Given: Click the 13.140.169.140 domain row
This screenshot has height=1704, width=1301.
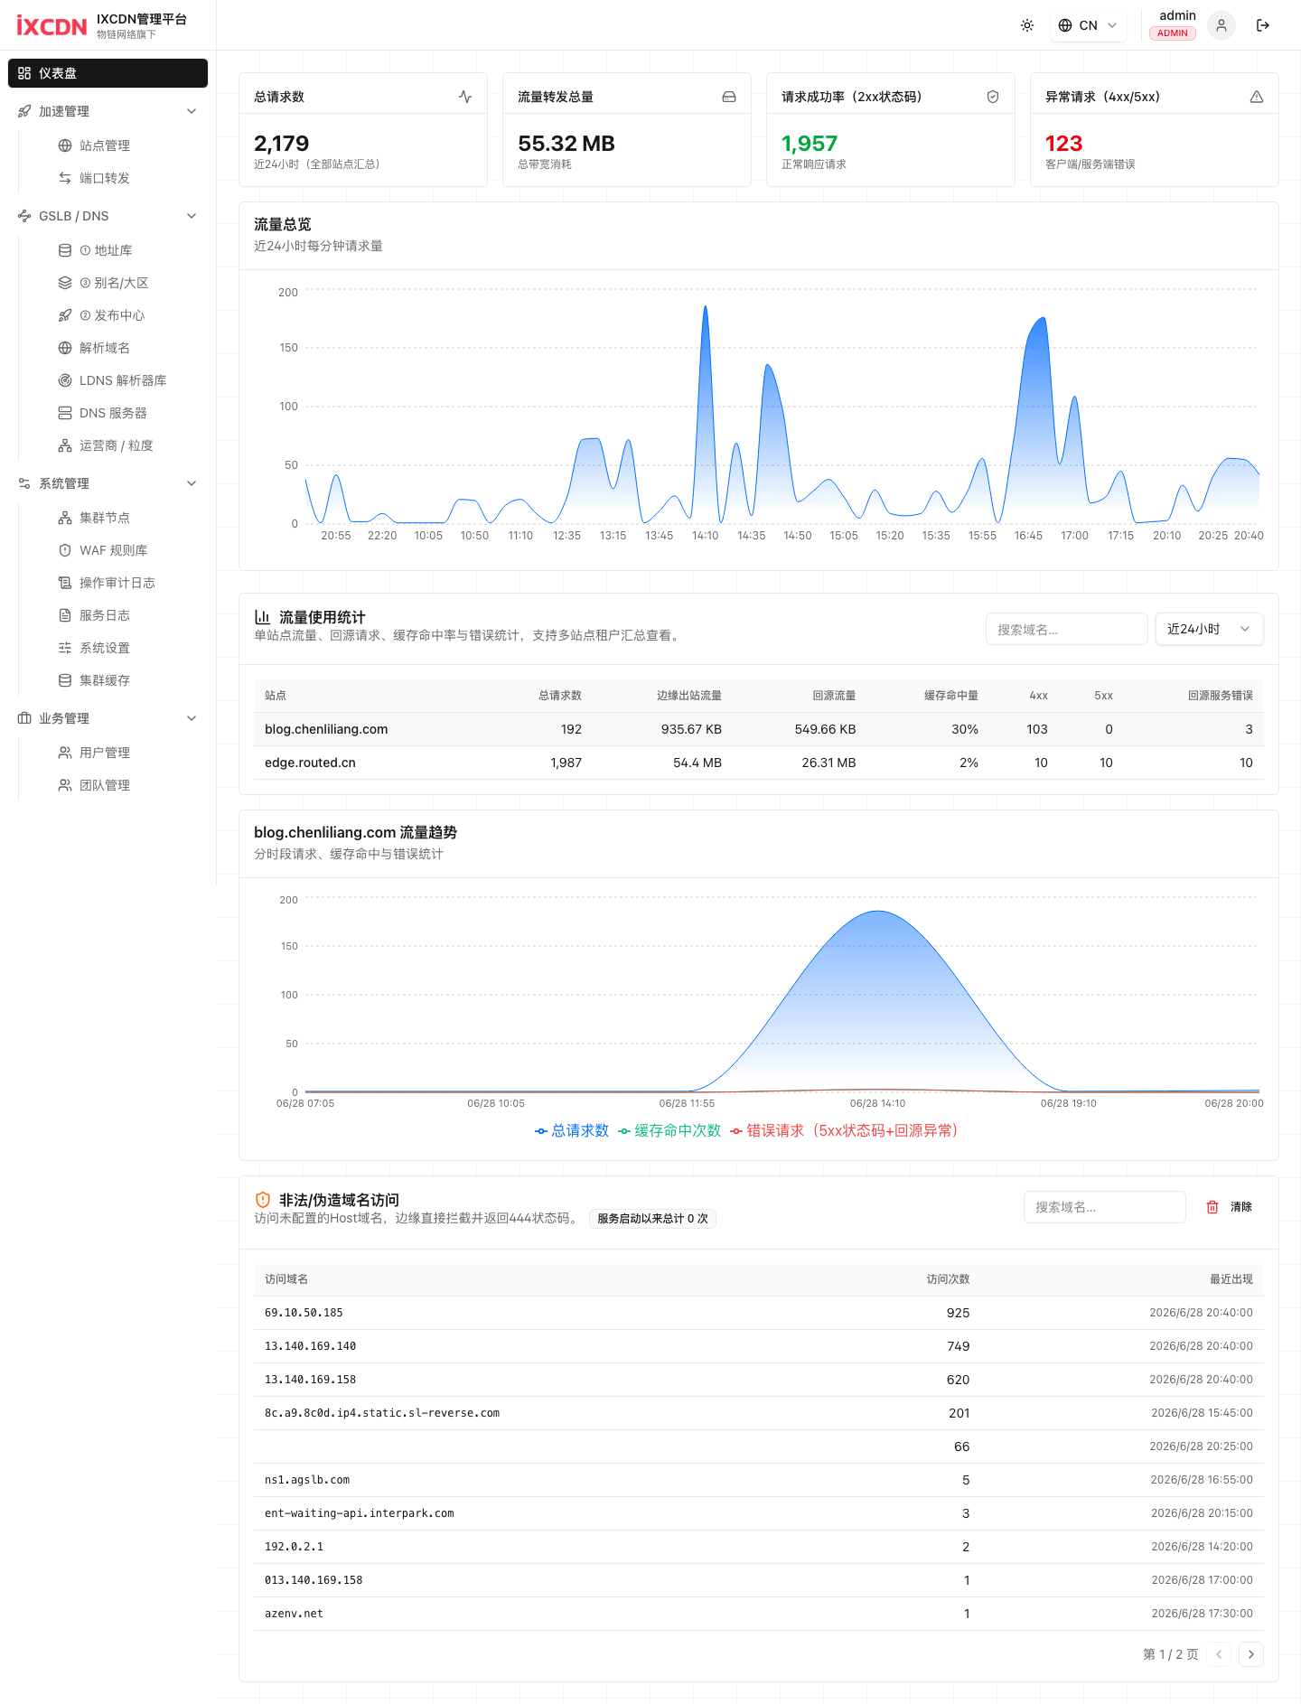Looking at the screenshot, I should (x=759, y=1346).
